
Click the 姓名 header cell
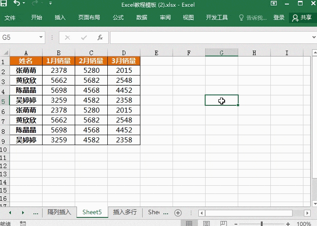26,61
